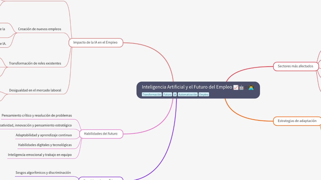Select the 'Impacto de la IA en el Empleo' node

(x=96, y=43)
